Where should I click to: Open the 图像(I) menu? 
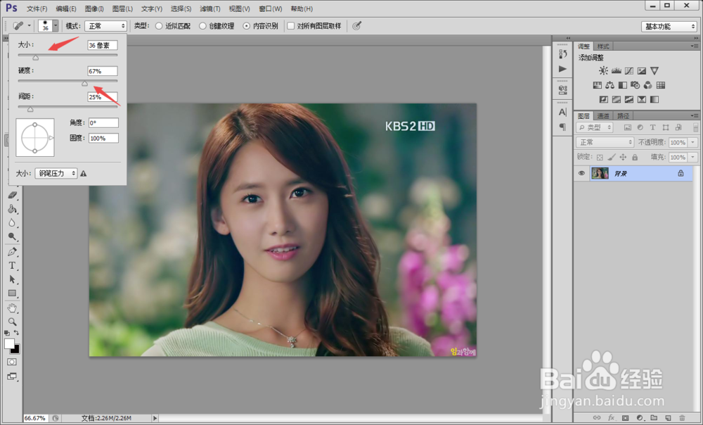coord(94,8)
